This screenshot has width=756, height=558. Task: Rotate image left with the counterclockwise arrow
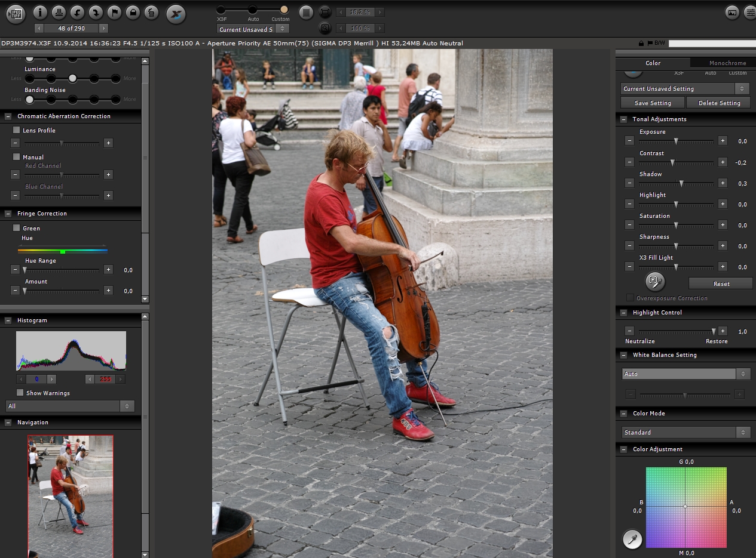pyautogui.click(x=77, y=12)
